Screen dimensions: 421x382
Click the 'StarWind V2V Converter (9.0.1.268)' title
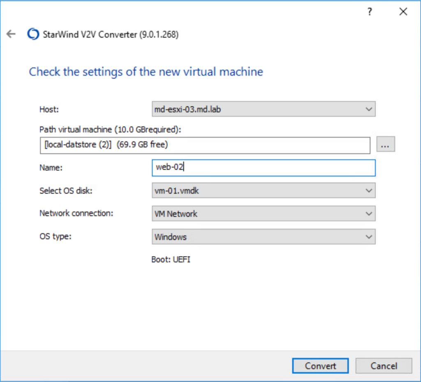111,35
